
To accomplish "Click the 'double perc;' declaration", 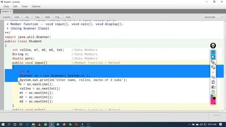I will pos(23,59).
